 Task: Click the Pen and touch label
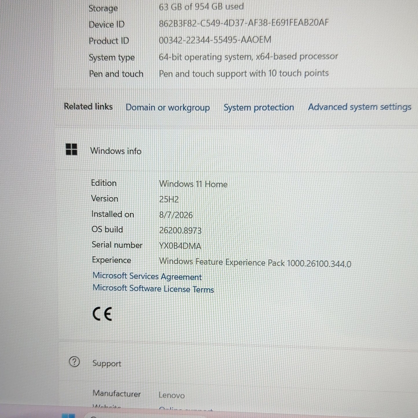coord(116,74)
